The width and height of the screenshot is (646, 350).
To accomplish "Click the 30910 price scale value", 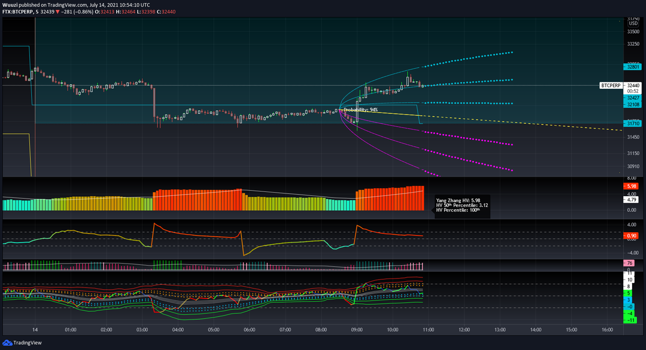I will 633,167.
